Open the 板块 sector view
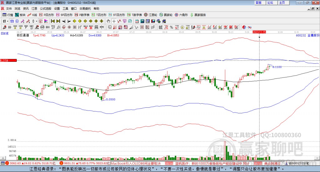 20,15
